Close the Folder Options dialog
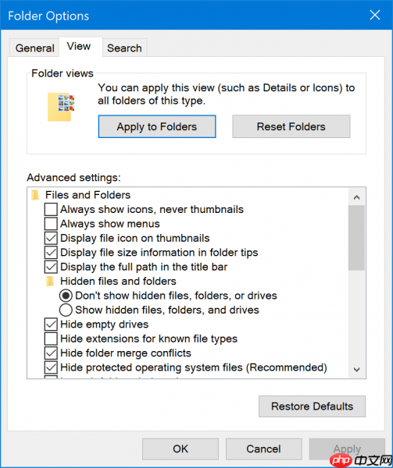393x468 pixels. [375, 15]
